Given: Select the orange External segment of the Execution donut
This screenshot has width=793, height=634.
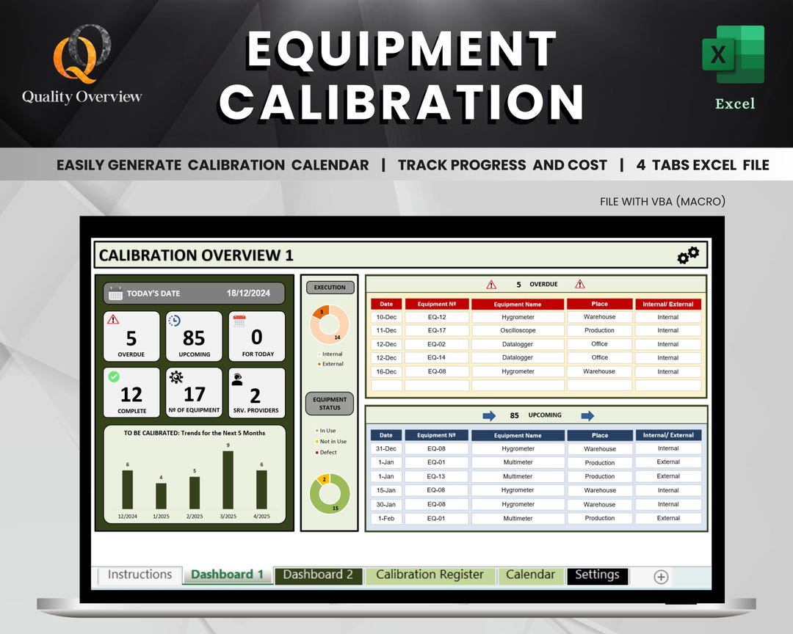Looking at the screenshot, I should tap(320, 313).
